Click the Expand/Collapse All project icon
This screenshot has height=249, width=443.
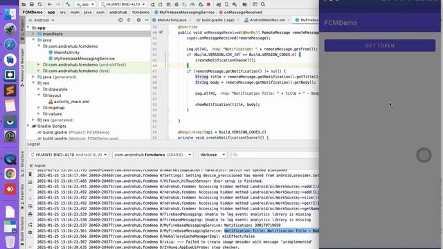[129, 20]
